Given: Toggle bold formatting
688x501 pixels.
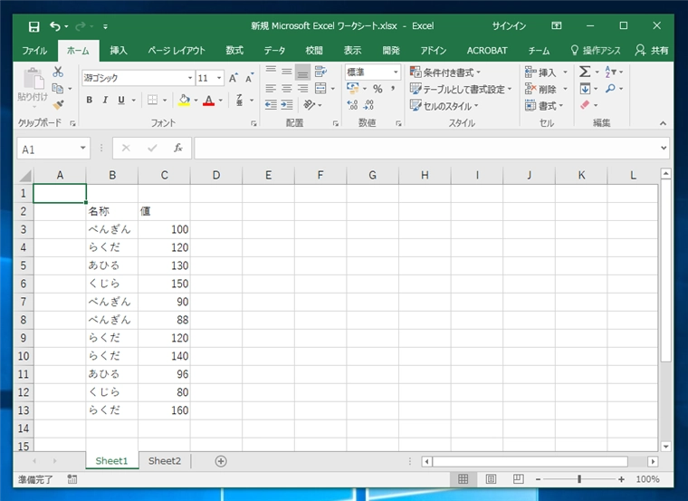Looking at the screenshot, I should 90,101.
